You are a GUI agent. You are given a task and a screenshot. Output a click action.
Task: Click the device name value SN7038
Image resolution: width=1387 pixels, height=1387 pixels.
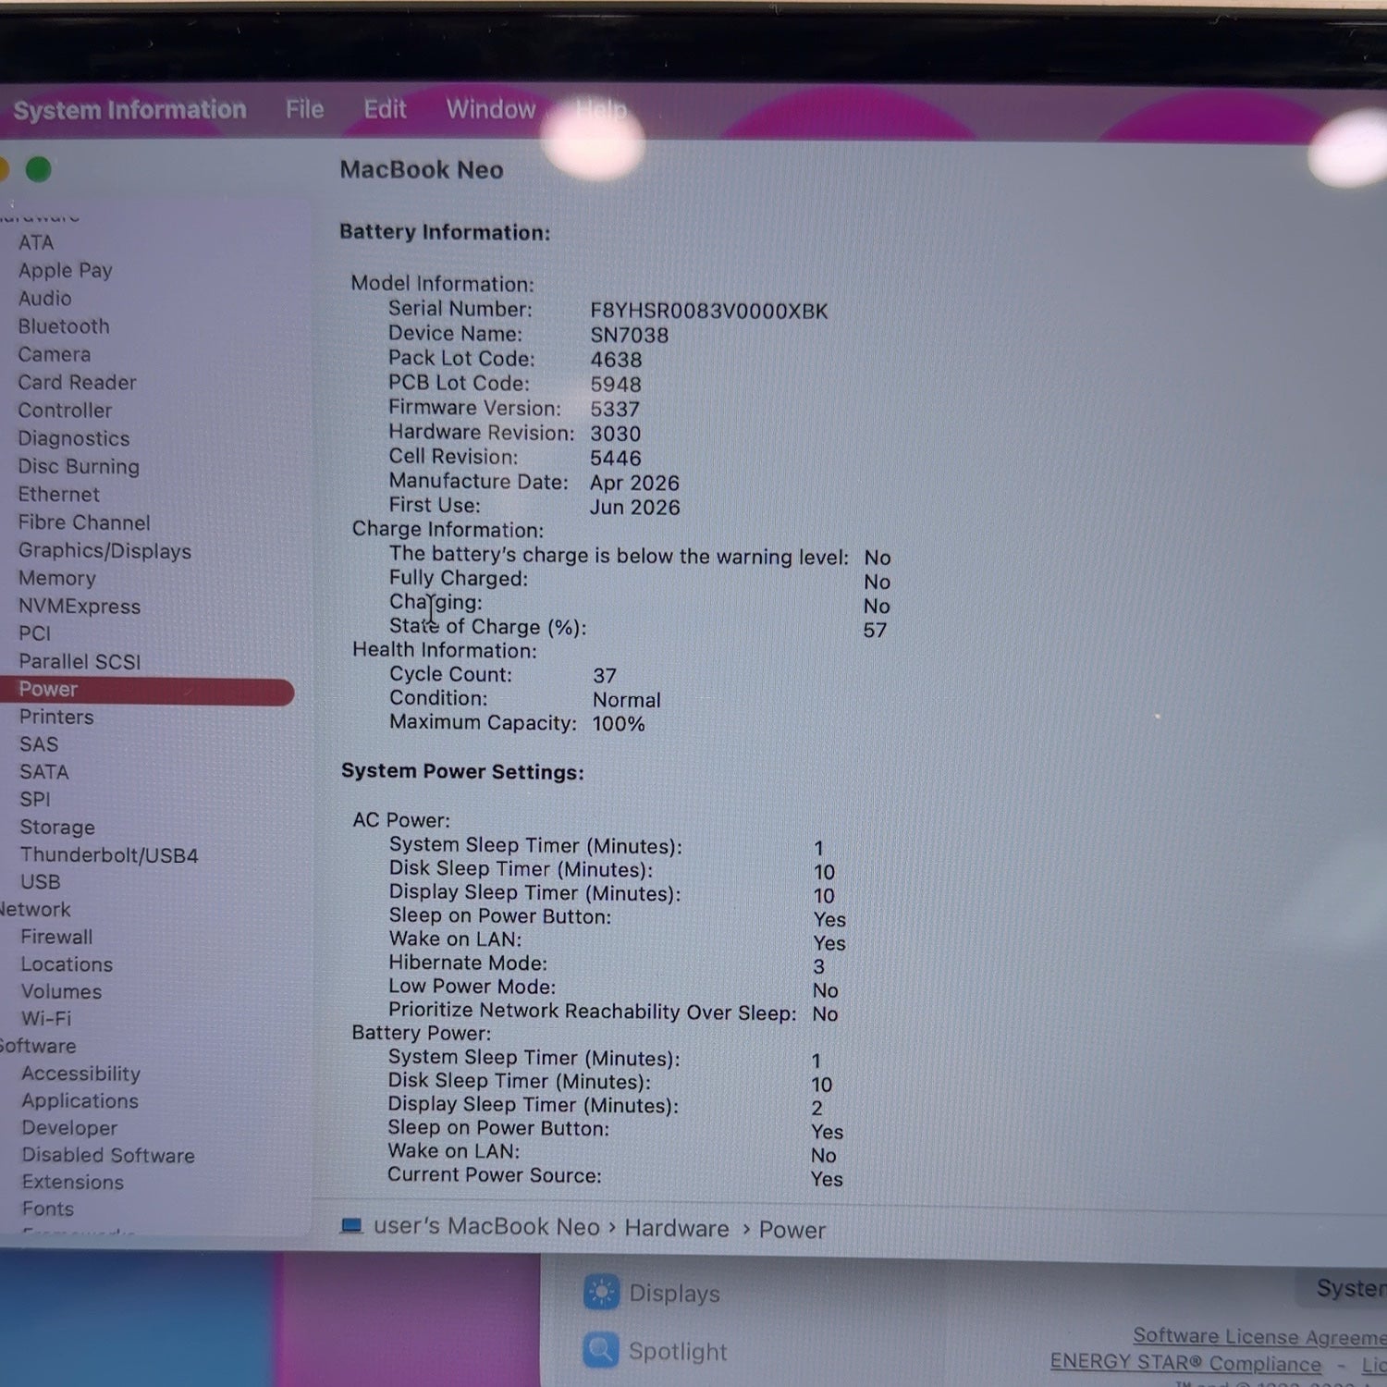tap(630, 336)
